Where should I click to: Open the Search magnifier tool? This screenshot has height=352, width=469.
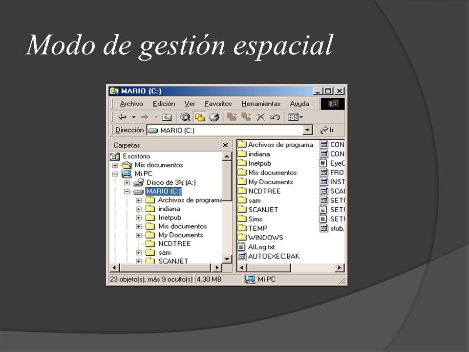pos(185,117)
